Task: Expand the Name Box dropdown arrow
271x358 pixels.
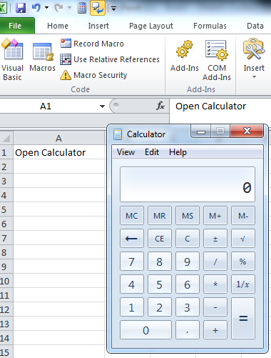Action: 102,106
